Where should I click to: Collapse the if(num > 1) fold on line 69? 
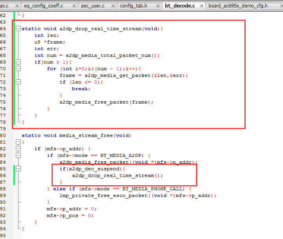click(18, 62)
